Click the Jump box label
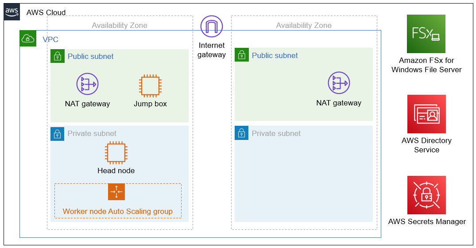This screenshot has height=248, width=476. [150, 104]
